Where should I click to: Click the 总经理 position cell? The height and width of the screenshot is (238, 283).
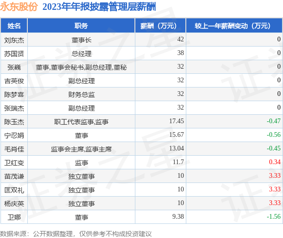click(x=82, y=54)
